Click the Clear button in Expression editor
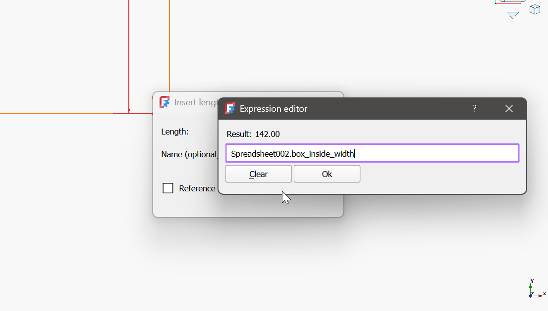Image resolution: width=548 pixels, height=311 pixels. pyautogui.click(x=258, y=174)
